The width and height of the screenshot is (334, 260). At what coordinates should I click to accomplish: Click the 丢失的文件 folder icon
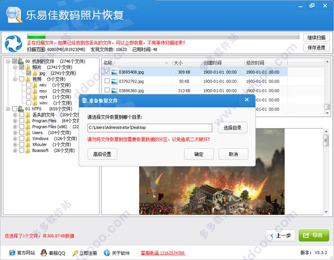[28, 115]
